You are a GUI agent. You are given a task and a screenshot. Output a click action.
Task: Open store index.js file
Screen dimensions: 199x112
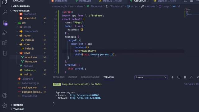click(30, 49)
